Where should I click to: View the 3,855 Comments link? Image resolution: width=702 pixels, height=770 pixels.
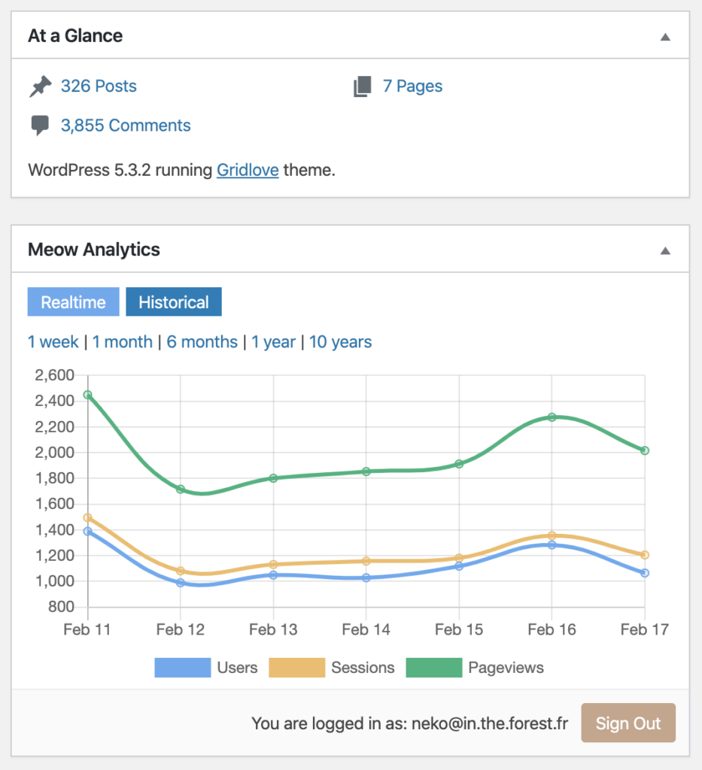pos(126,126)
